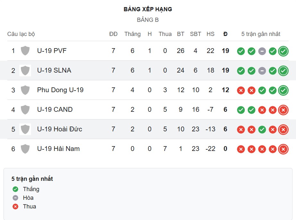Select the shield crest of U-19 SLNA

(x=25, y=70)
